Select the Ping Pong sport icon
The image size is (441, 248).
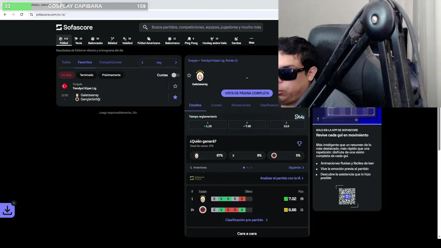point(191,41)
